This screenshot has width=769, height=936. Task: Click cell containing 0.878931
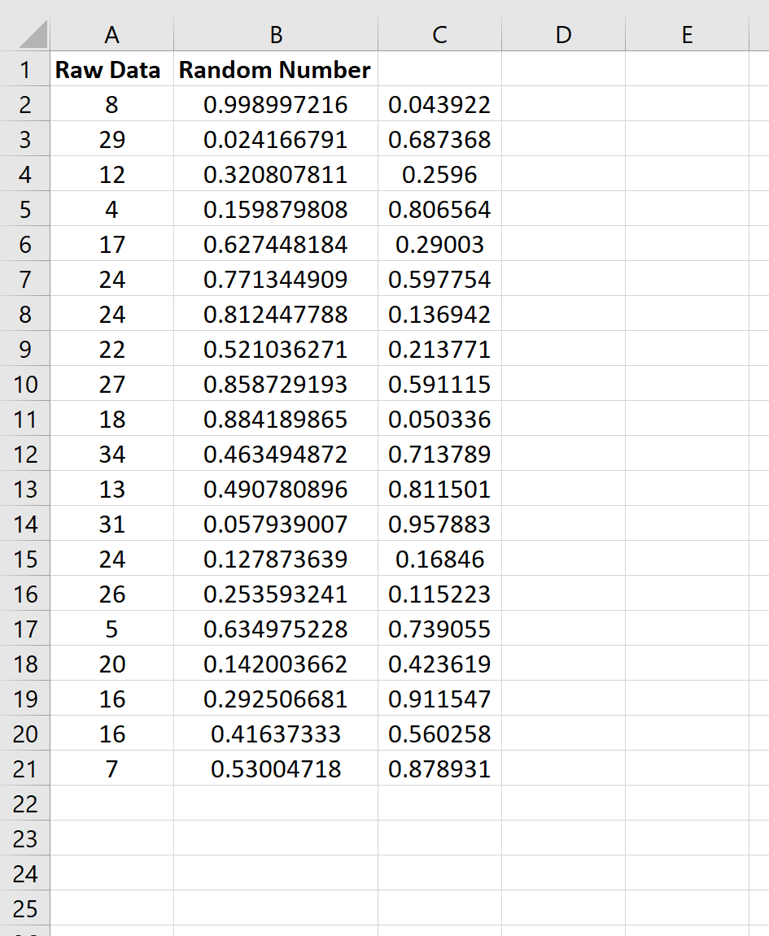coord(439,768)
